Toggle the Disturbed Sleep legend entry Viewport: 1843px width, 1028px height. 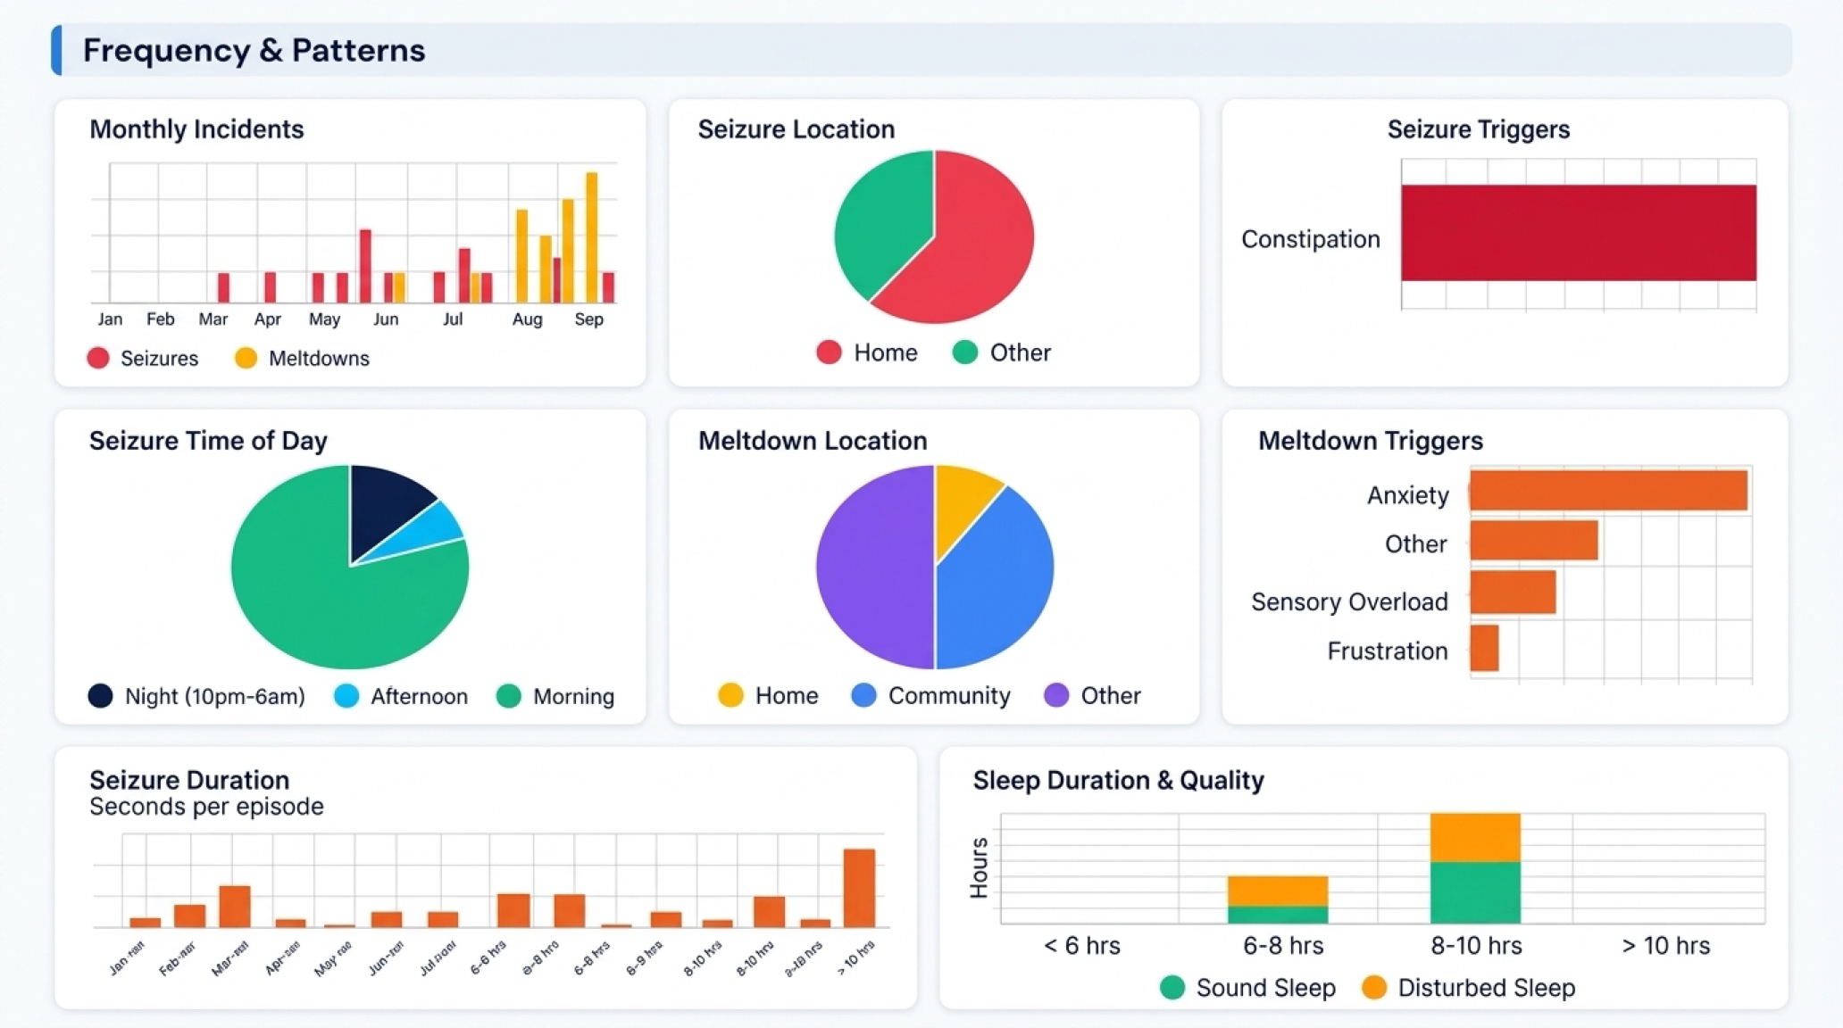1469,988
